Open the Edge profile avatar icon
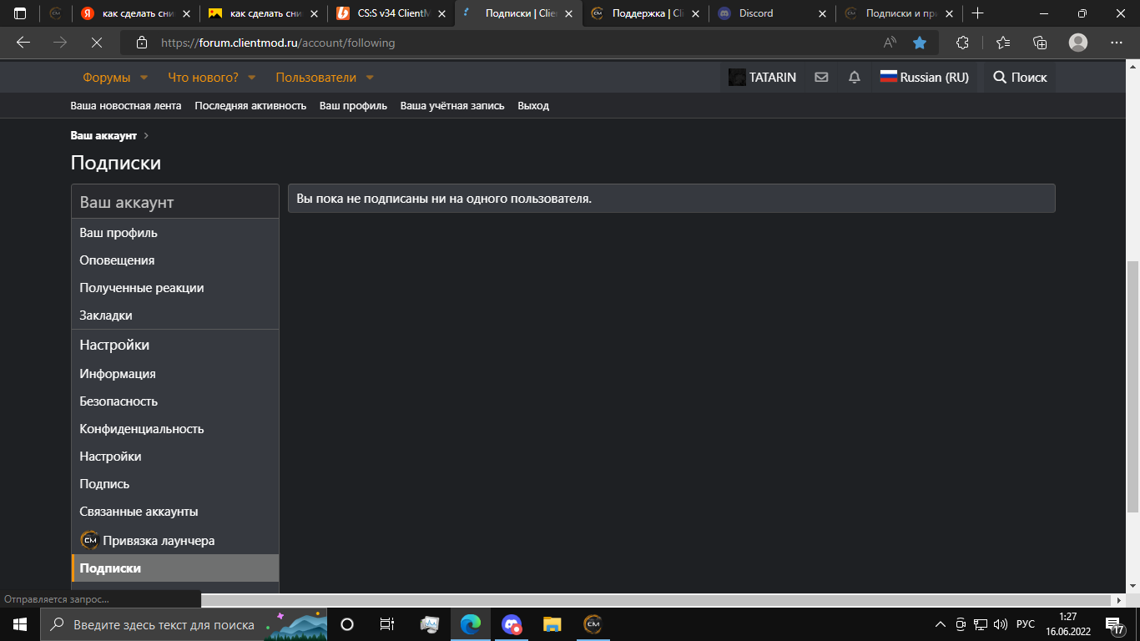 [x=1078, y=43]
